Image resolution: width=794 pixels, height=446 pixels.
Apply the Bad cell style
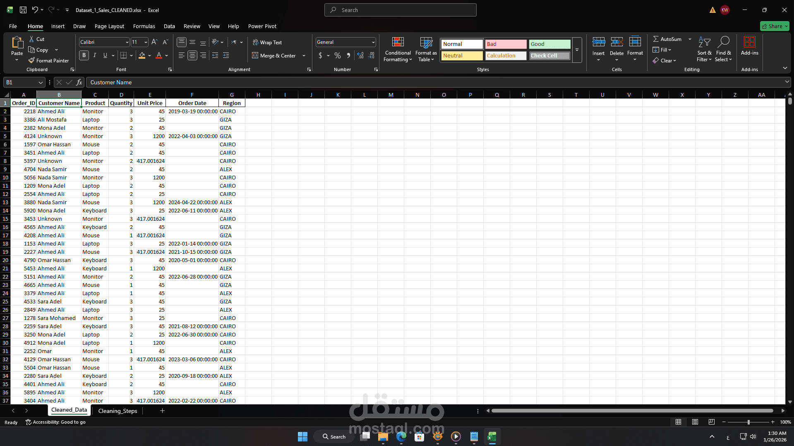click(506, 44)
